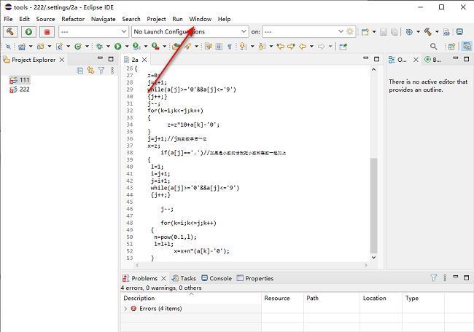Click the search magnifier in toolbar

coord(434,47)
